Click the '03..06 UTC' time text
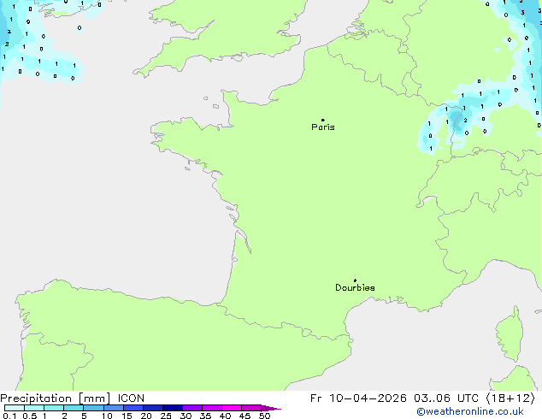542x419 pixels. pos(446,398)
